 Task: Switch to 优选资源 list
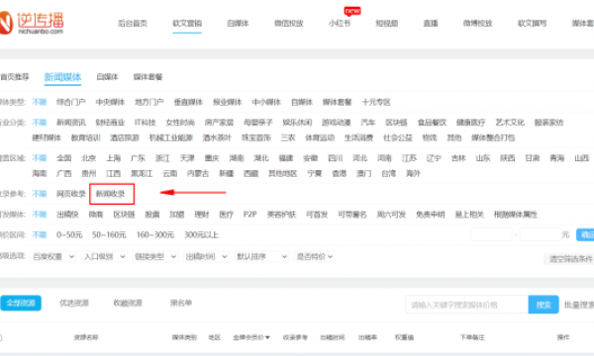[74, 303]
